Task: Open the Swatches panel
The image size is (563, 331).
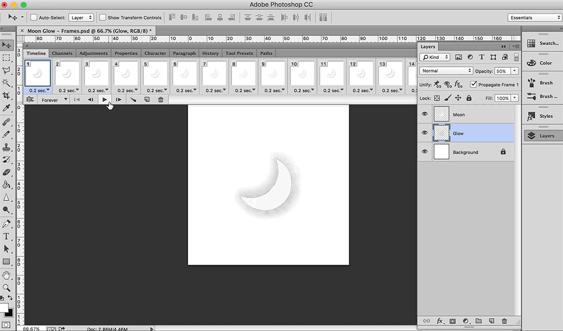Action: tap(542, 43)
